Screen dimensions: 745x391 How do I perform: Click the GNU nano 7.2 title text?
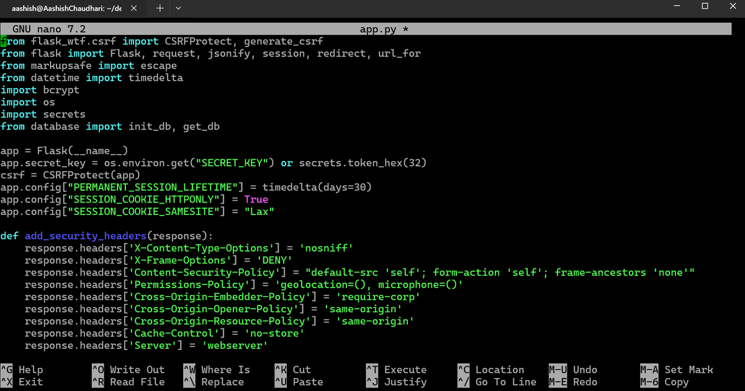(49, 29)
